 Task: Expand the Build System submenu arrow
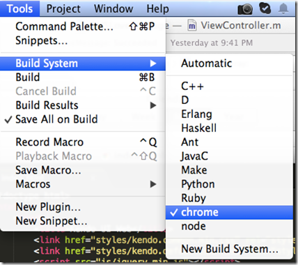[152, 63]
